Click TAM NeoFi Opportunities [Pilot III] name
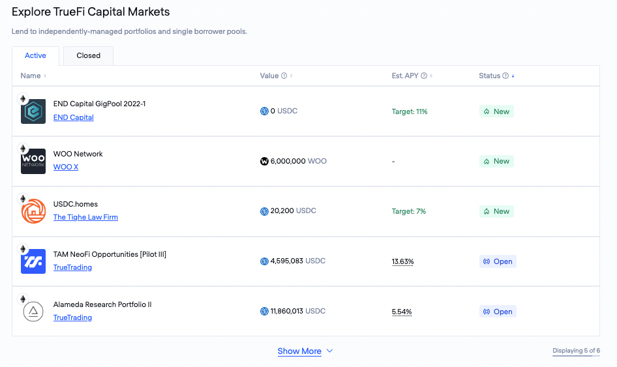 point(110,254)
